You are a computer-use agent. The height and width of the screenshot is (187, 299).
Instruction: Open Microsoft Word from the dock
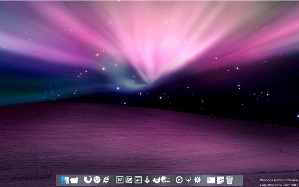[120, 180]
